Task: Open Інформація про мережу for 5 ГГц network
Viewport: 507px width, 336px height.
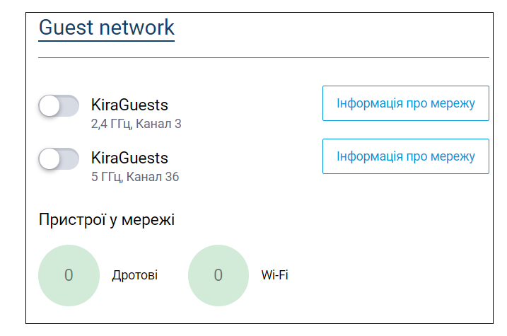Action: tap(405, 156)
